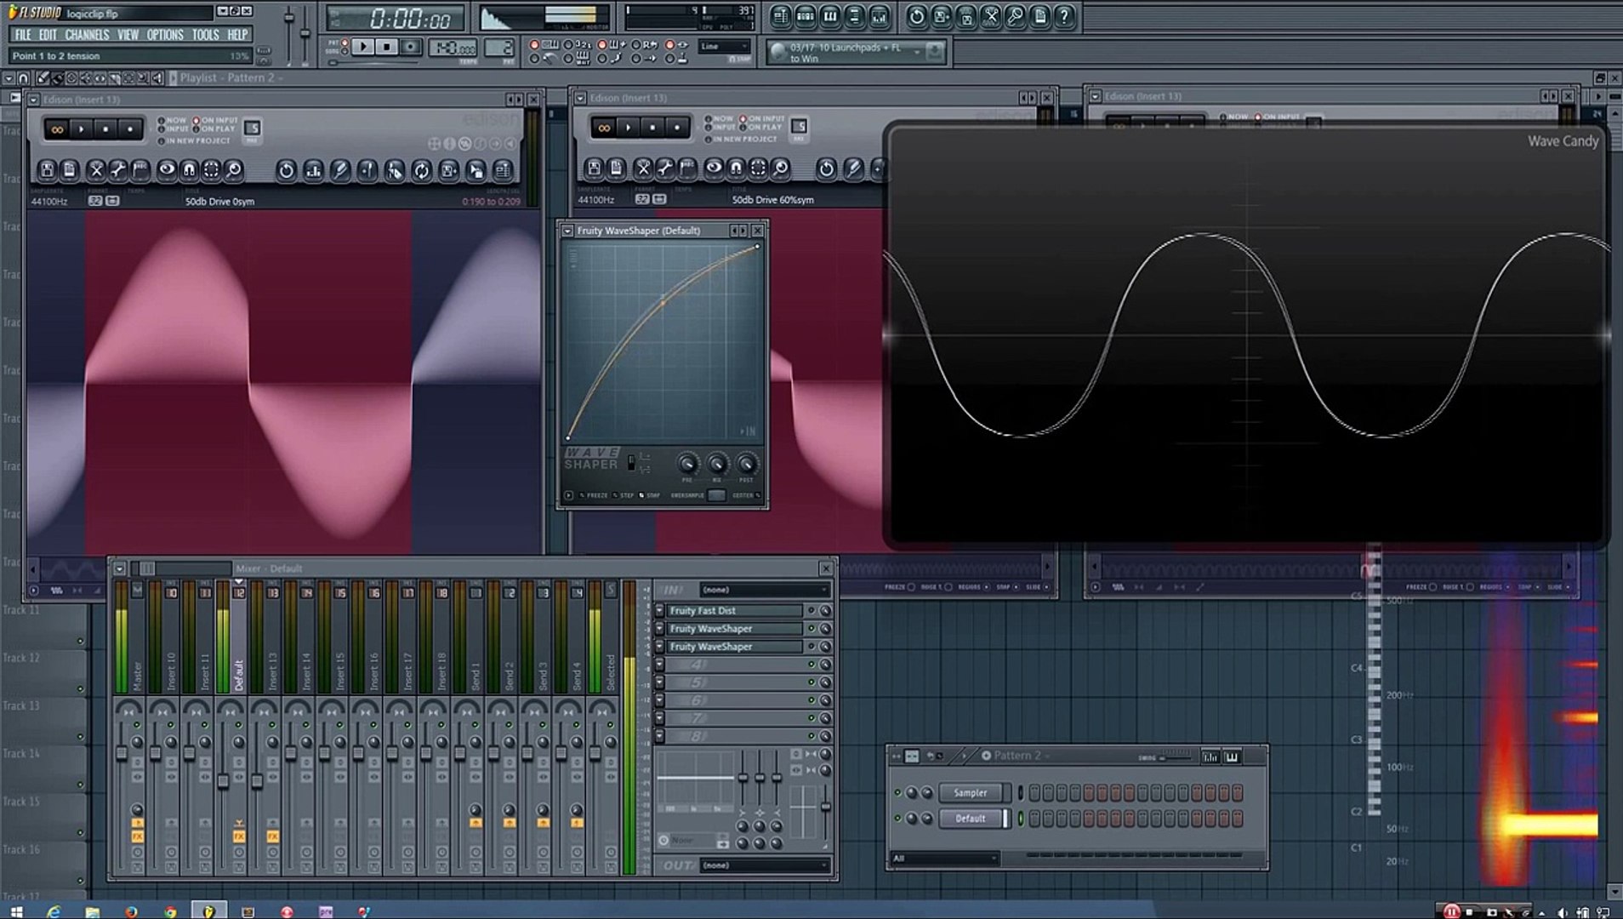This screenshot has width=1623, height=919.
Task: Open the VIEW menu
Action: [128, 35]
